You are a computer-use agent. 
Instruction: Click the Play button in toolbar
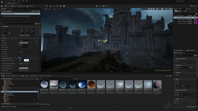[x=98, y=6]
